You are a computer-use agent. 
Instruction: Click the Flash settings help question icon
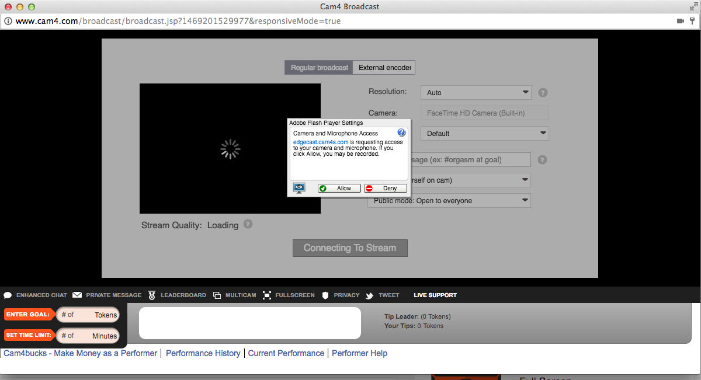pos(401,133)
